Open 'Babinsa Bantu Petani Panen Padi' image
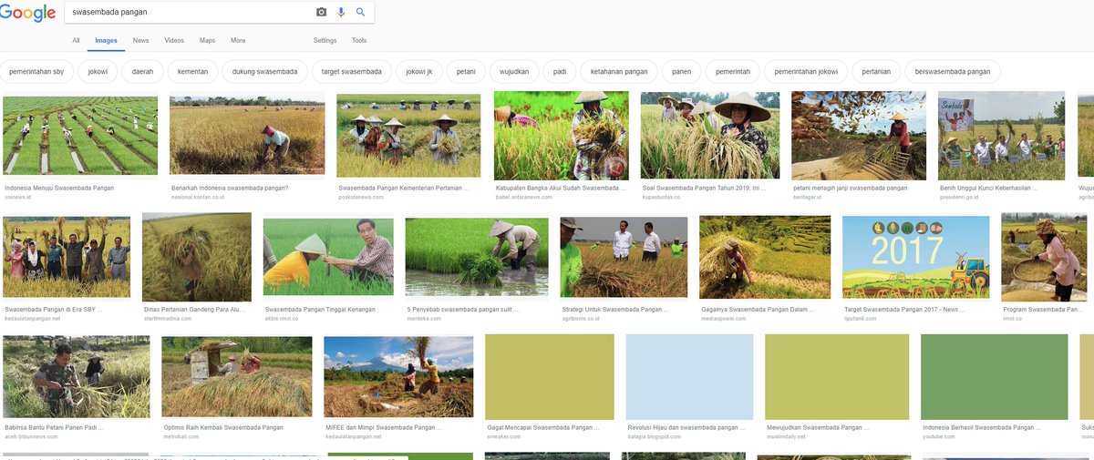Viewport: 1094px width, 460px height. pos(77,377)
